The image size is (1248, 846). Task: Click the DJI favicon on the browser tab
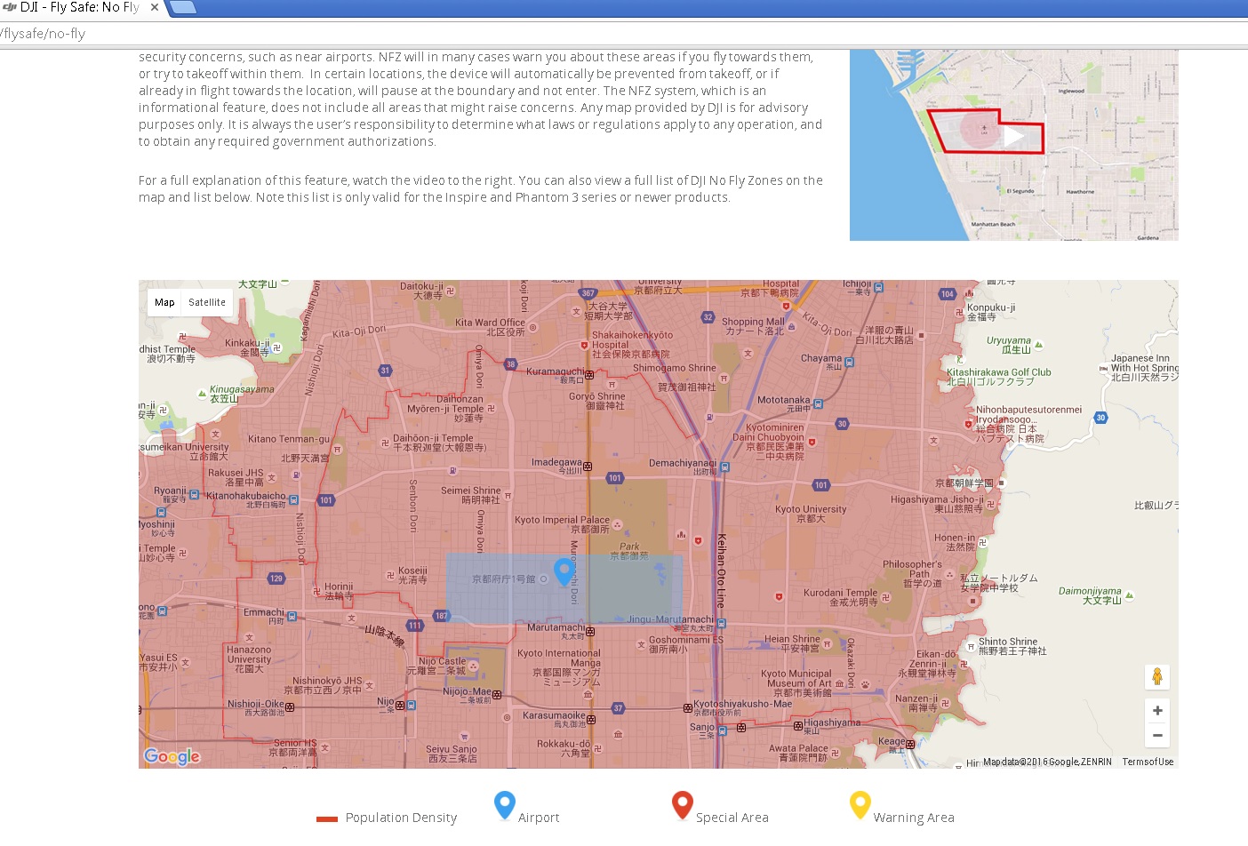click(10, 7)
